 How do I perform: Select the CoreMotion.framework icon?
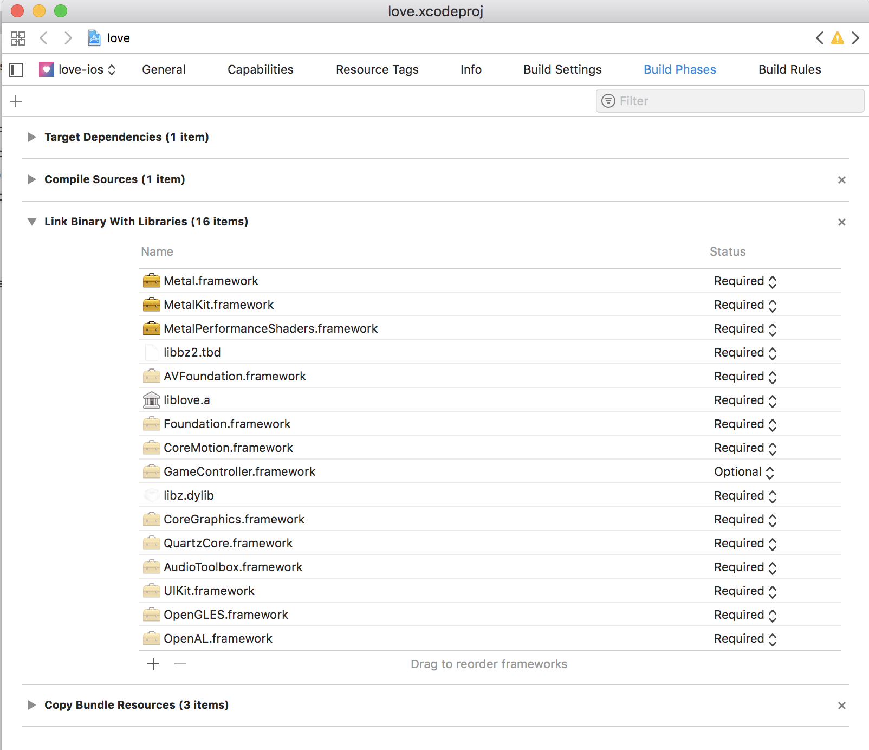point(152,448)
